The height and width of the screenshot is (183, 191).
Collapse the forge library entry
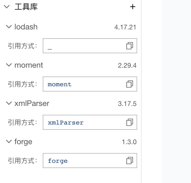click(x=9, y=141)
